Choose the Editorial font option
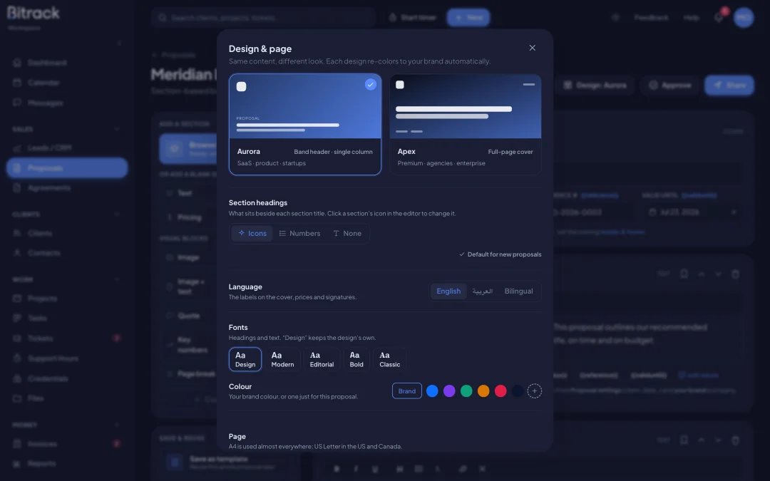Viewport: 770px width, 481px height. [322, 359]
